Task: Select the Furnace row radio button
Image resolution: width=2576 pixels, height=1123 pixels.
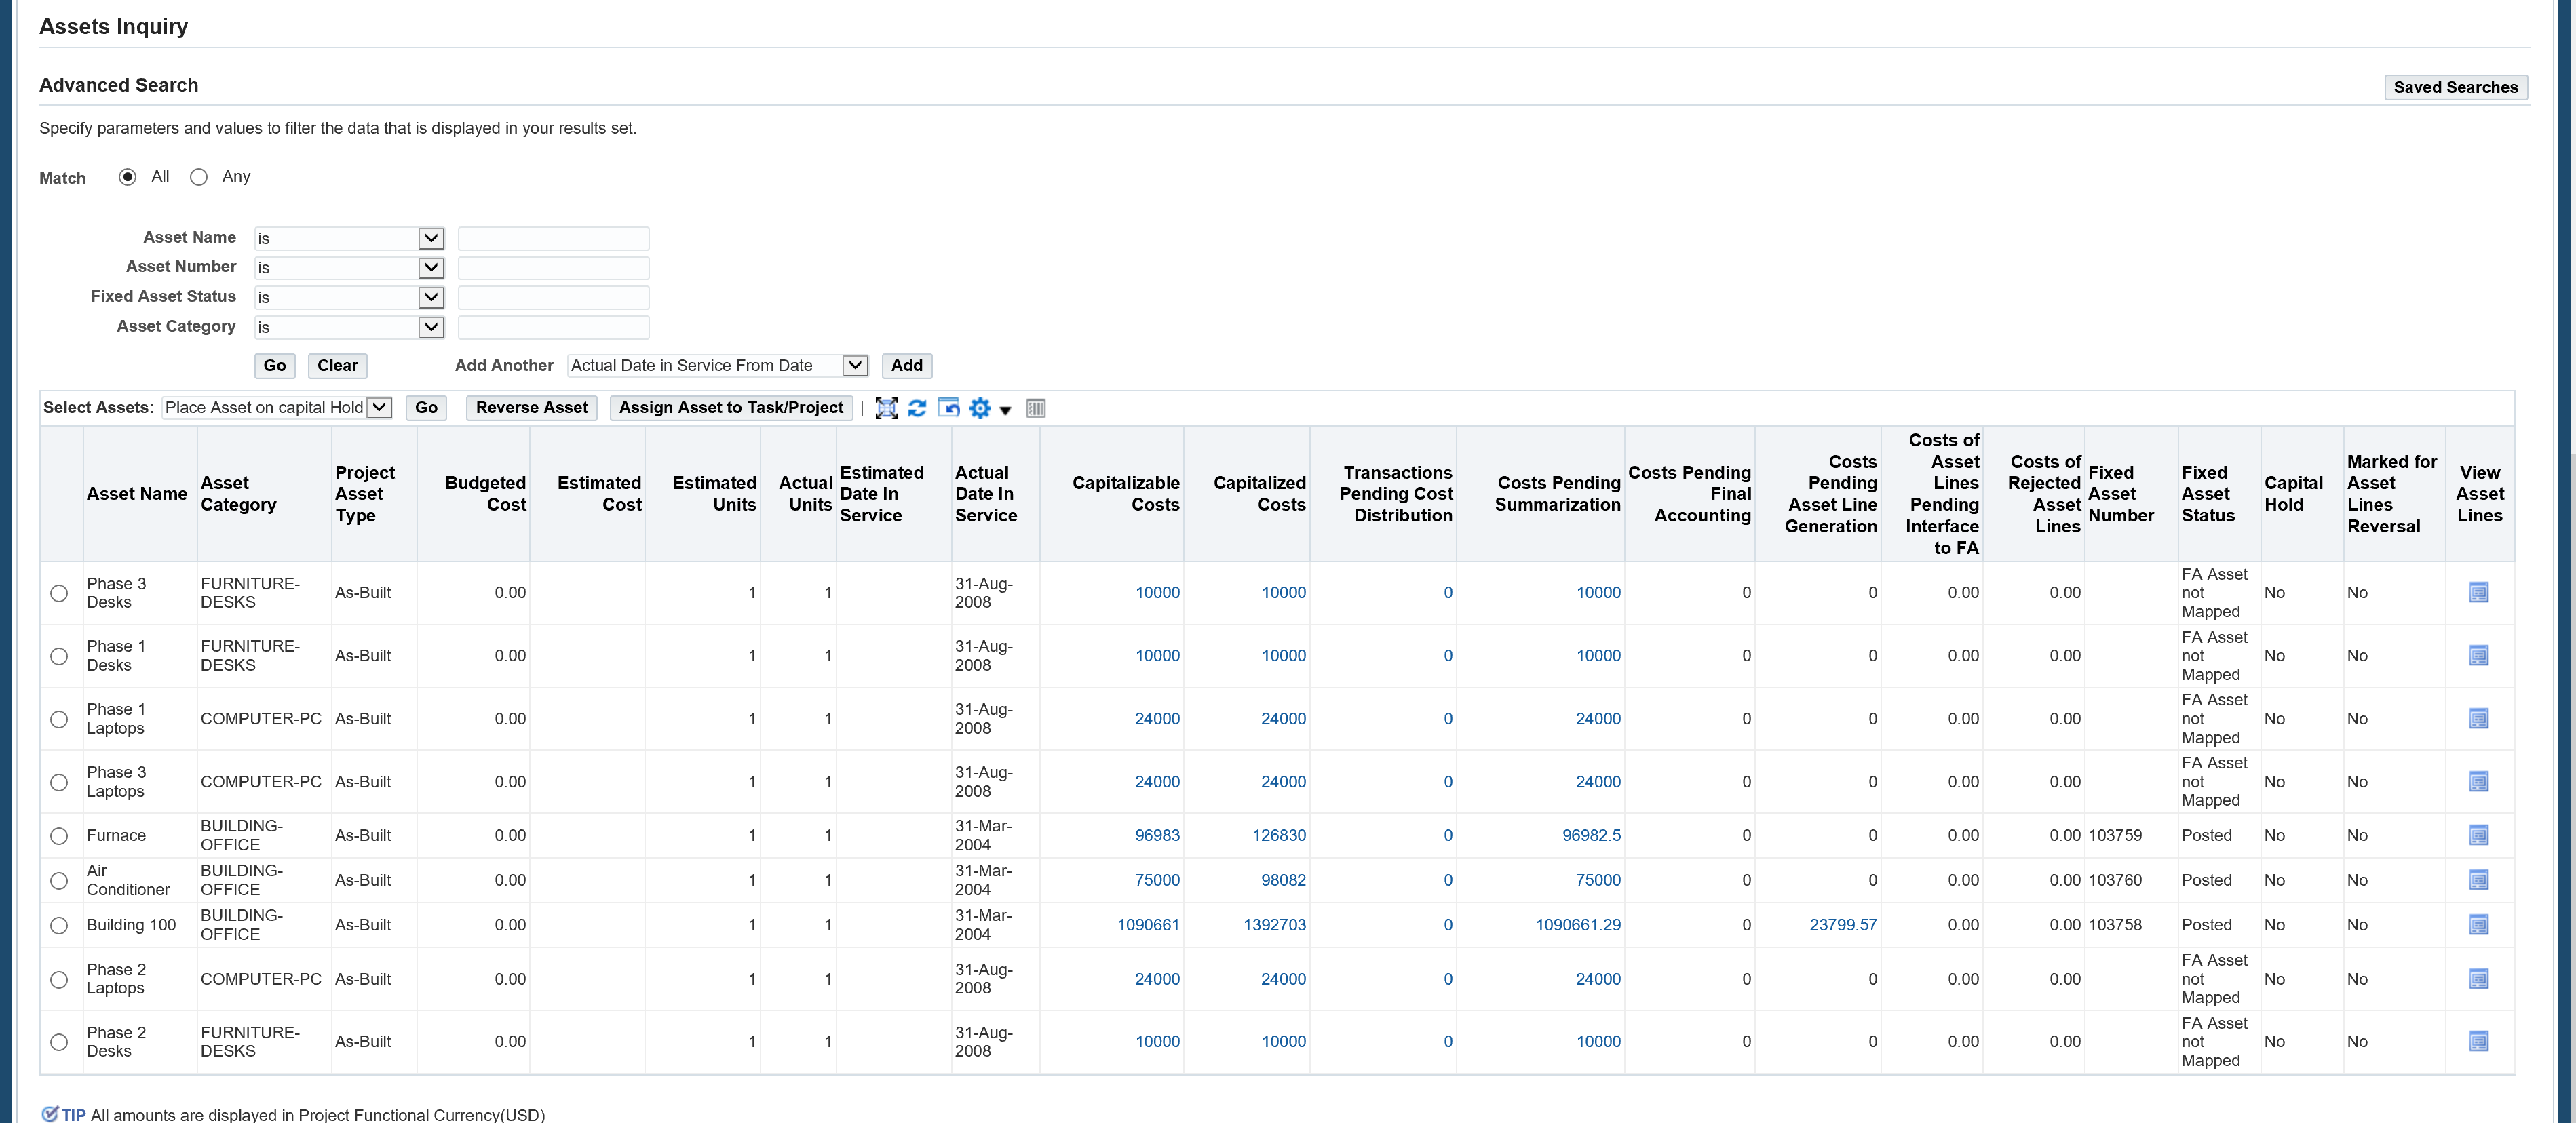Action: coord(59,836)
